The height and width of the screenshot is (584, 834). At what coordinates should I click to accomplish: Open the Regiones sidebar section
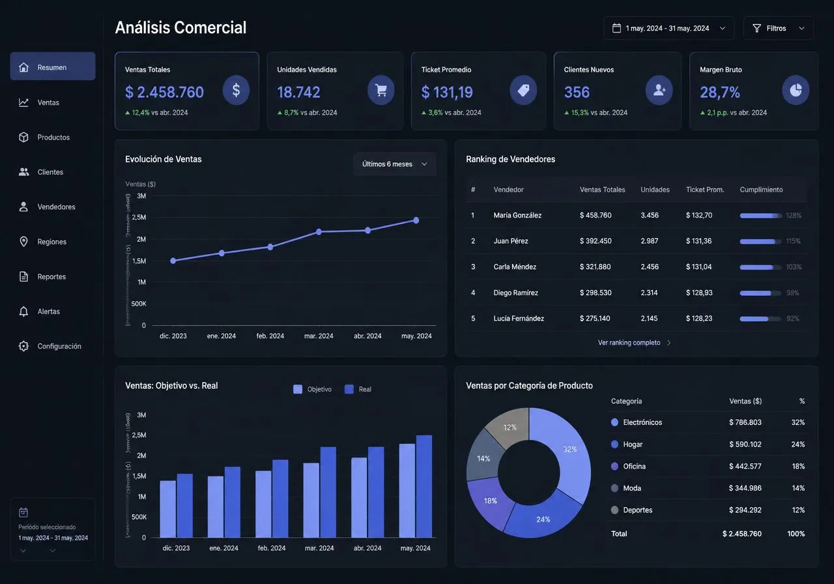coord(53,242)
